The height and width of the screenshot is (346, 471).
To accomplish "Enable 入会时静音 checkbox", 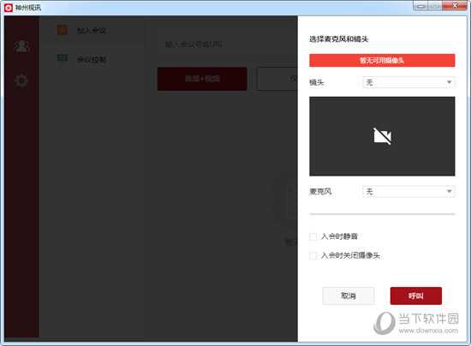I will (x=313, y=236).
